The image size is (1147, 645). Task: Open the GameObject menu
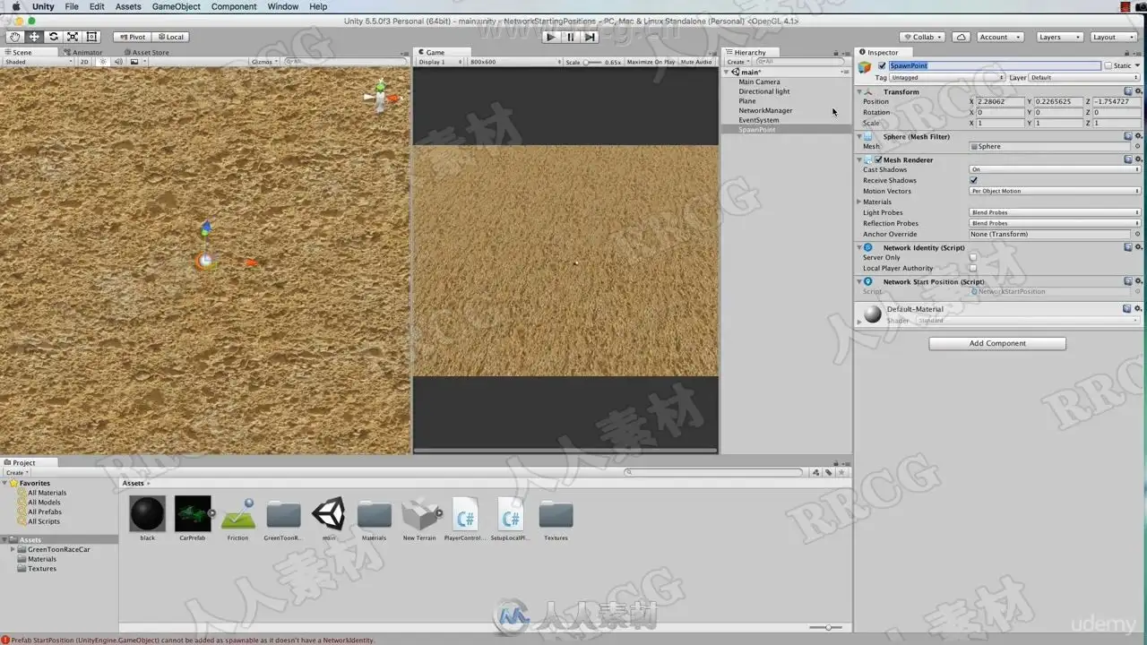tap(176, 6)
